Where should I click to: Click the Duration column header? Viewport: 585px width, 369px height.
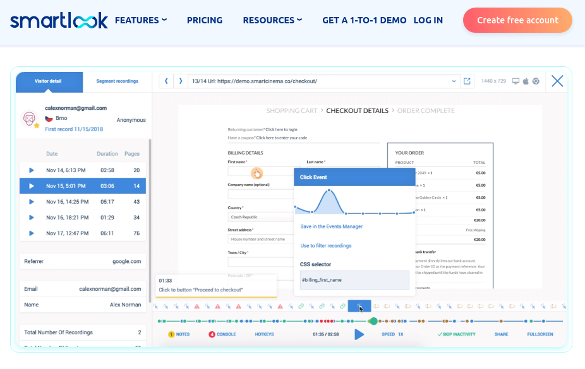(107, 154)
